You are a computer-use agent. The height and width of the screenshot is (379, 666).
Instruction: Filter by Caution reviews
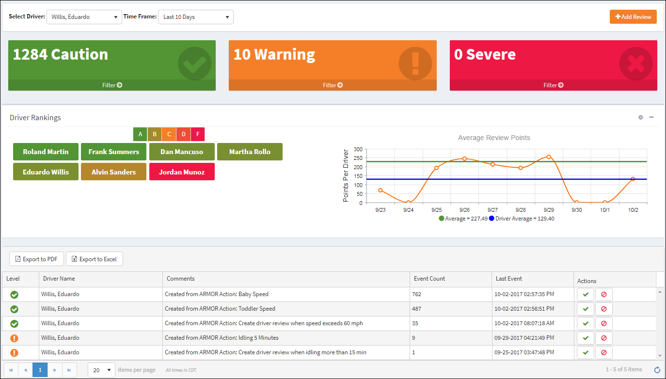[112, 85]
